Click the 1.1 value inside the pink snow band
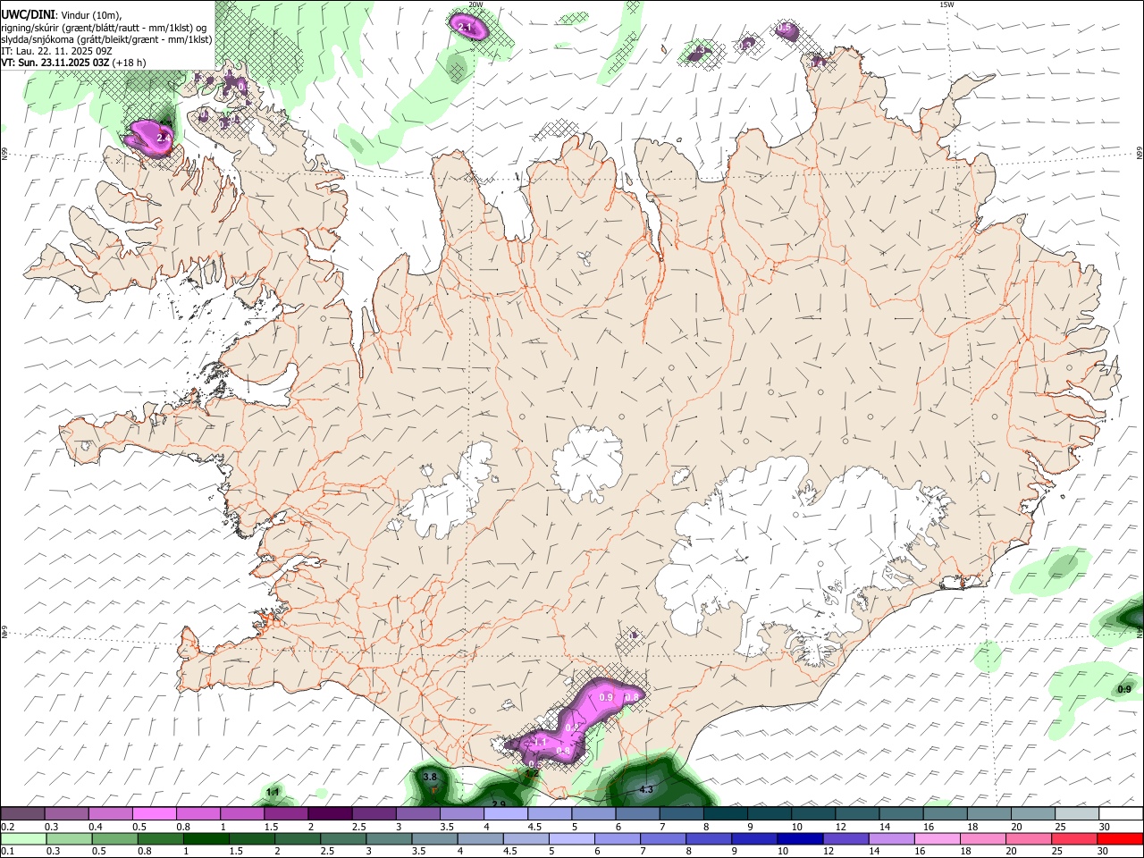Viewport: 1144px width, 858px height. point(540,743)
